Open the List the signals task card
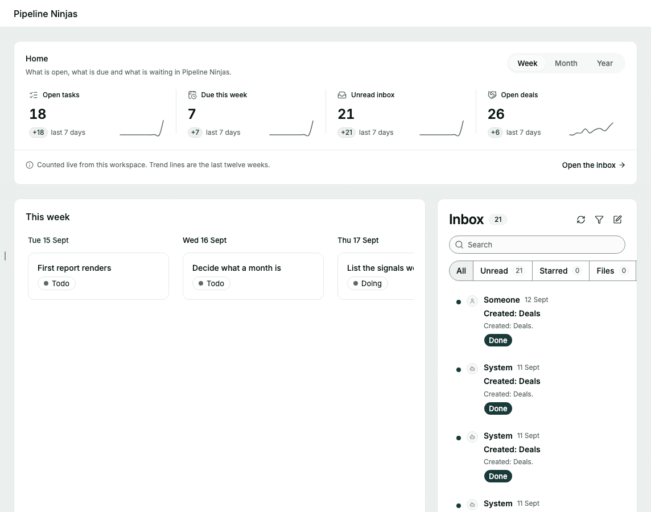Screen dimensions: 651x512 click(x=376, y=276)
